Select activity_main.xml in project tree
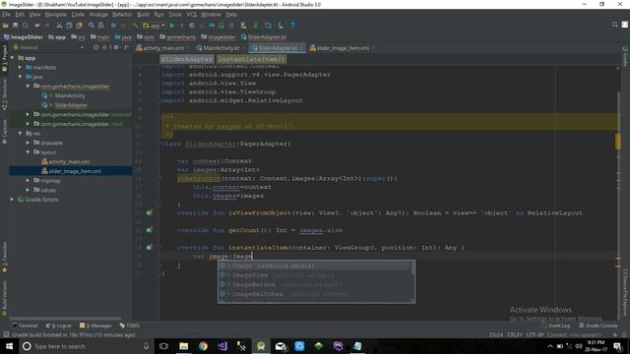The image size is (630, 354). (x=69, y=161)
